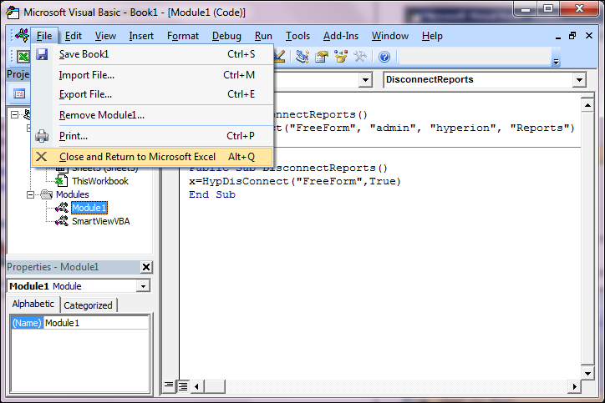This screenshot has width=605, height=403.
Task: Click the Modules folder icon
Action: [x=46, y=194]
